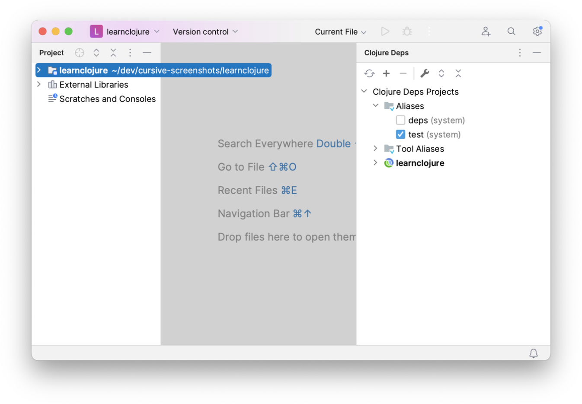Screen dimensions: 582x404
Task: Add a Clojure Deps project
Action: [387, 73]
